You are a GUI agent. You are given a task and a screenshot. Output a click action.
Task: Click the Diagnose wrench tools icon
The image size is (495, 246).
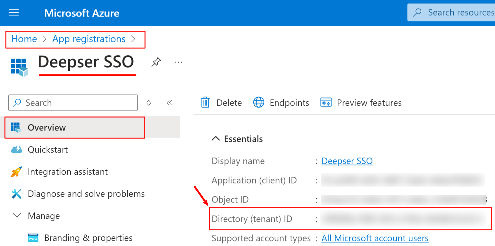pyautogui.click(x=16, y=194)
